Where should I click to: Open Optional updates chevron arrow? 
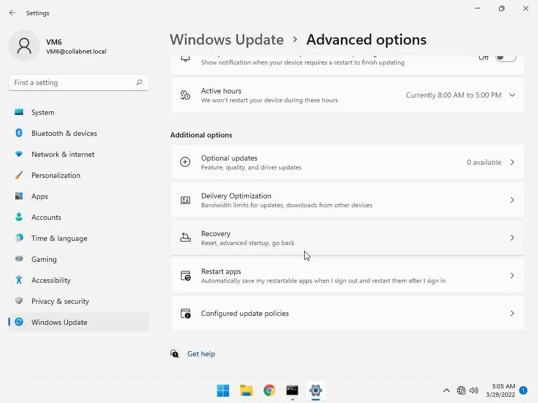click(512, 162)
